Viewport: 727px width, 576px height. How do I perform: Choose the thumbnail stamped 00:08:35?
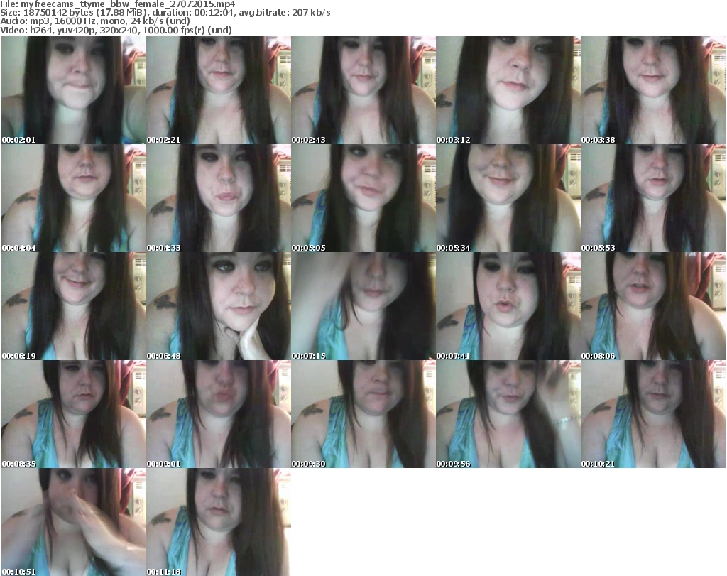74,414
